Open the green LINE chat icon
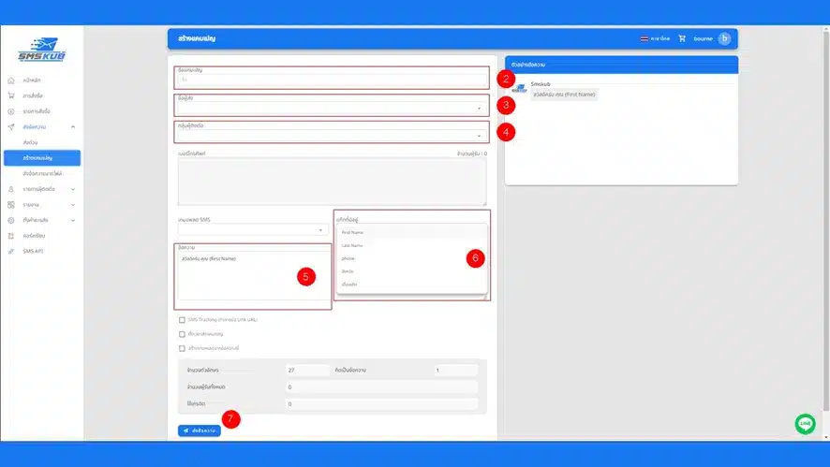The height and width of the screenshot is (467, 830). (805, 424)
